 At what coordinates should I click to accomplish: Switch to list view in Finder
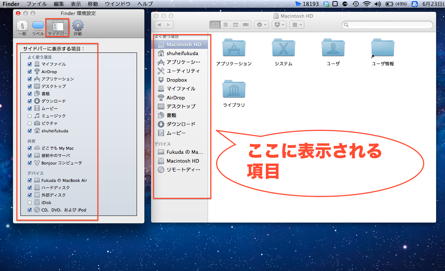click(225, 25)
